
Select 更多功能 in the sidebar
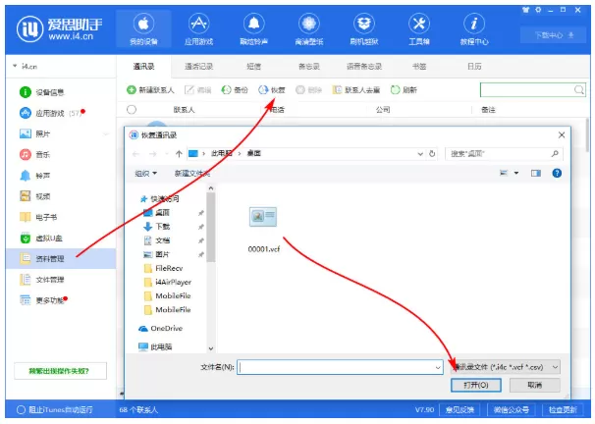[x=43, y=300]
